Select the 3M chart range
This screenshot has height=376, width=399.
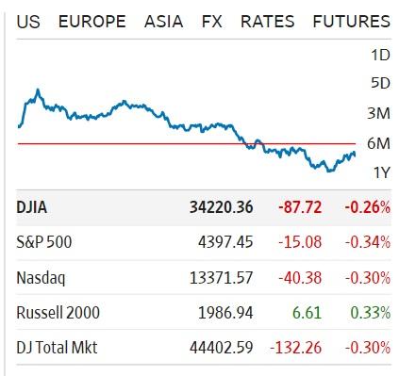coord(379,113)
